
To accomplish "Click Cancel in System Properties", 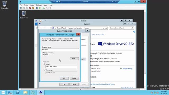I will 74,84.
